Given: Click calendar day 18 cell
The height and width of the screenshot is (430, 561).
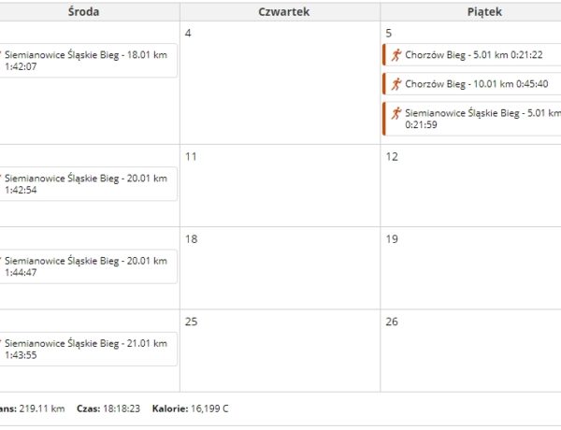Looking at the screenshot, I should [x=280, y=268].
